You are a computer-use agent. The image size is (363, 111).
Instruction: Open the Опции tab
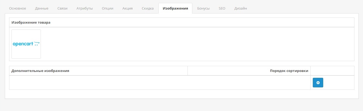[x=107, y=8]
